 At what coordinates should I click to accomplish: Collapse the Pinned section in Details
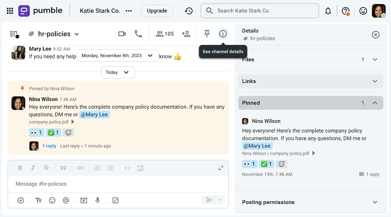click(374, 103)
